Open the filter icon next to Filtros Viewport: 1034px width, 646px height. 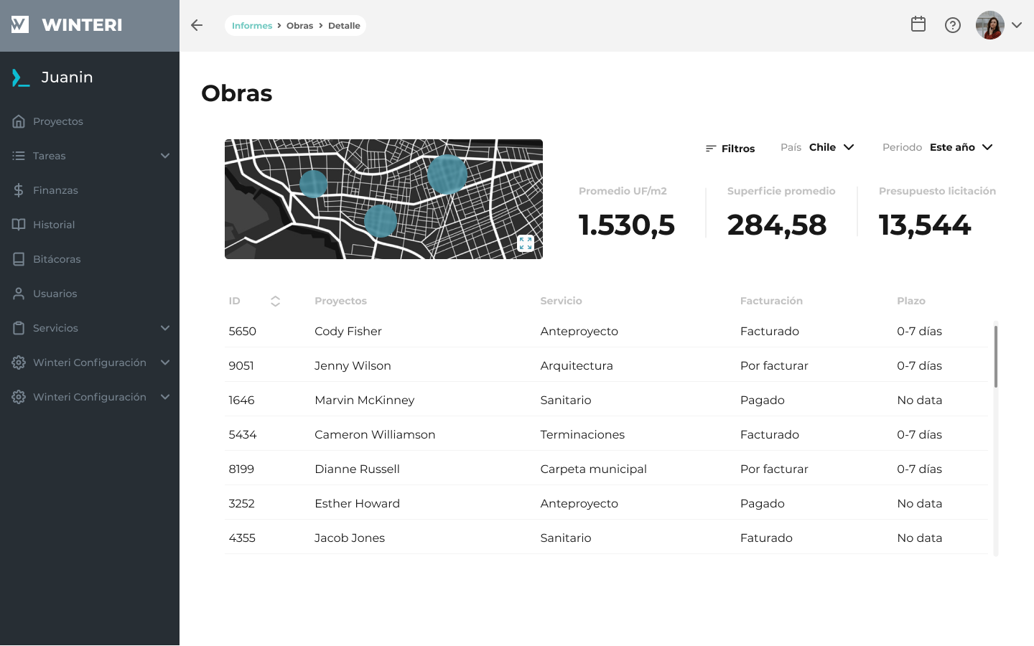(711, 149)
